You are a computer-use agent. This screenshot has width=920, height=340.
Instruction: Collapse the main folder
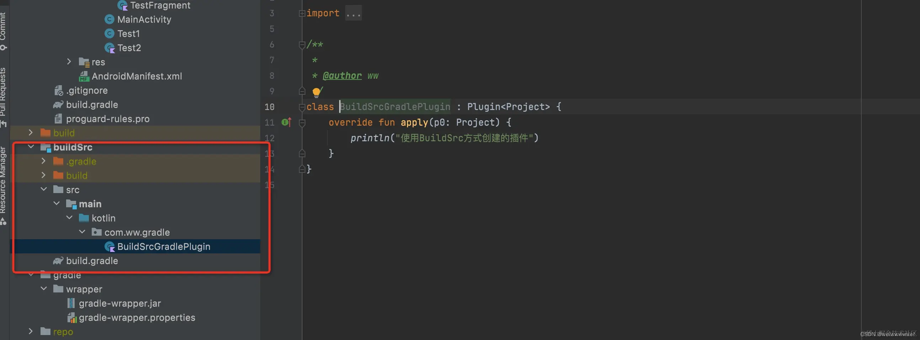[x=57, y=203]
